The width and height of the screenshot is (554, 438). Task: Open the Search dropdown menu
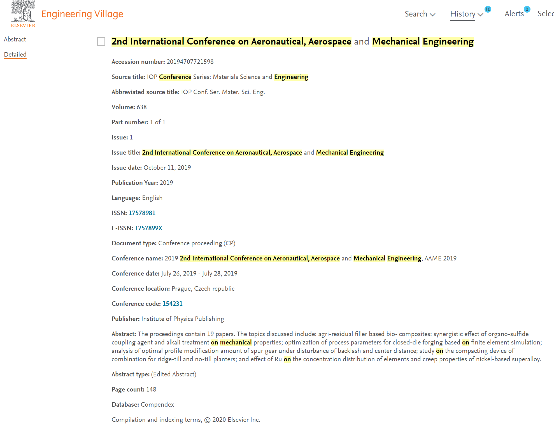(420, 14)
